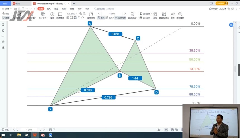
Task: Toggle two-page icon in status bar
Action: tap(176, 130)
